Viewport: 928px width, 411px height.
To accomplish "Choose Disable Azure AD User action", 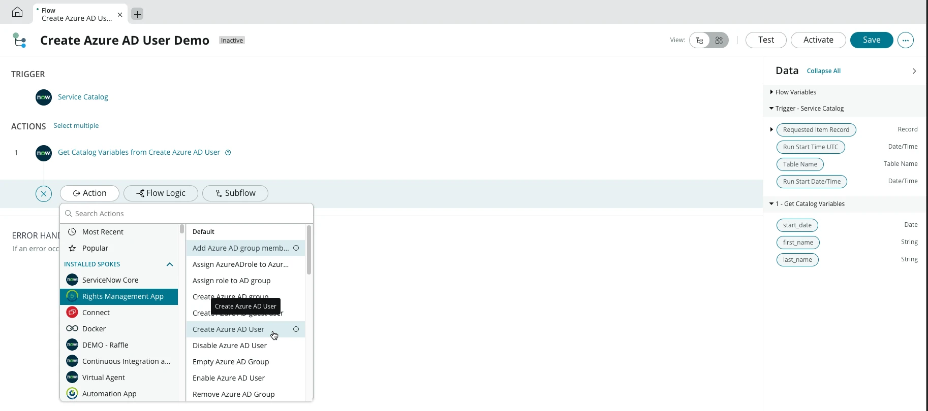I will [245, 346].
